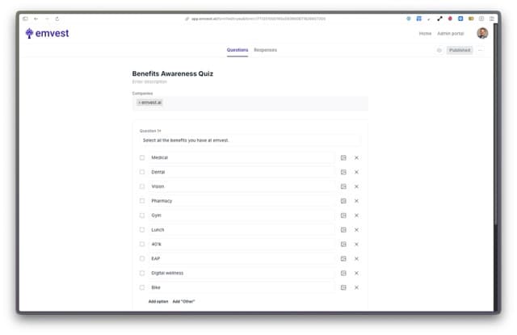This screenshot has width=517, height=335.
Task: Edit the Digital wellness option text
Action: pyautogui.click(x=241, y=273)
